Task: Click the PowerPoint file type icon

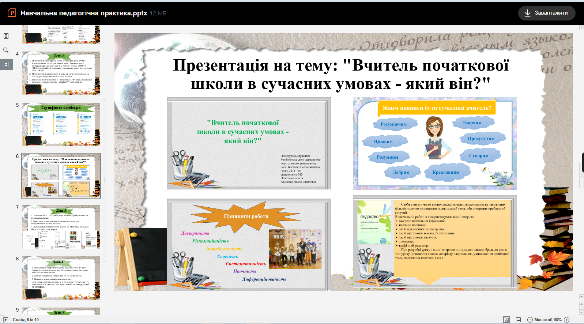Action: [x=12, y=13]
